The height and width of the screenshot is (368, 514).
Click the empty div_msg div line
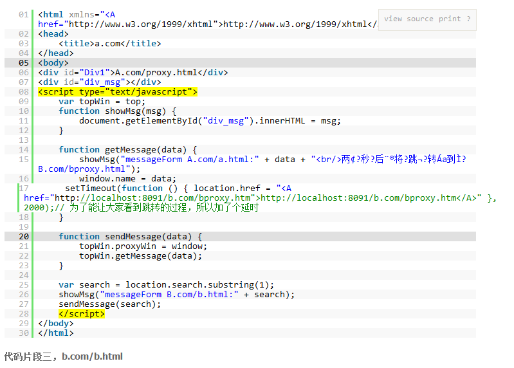(99, 82)
